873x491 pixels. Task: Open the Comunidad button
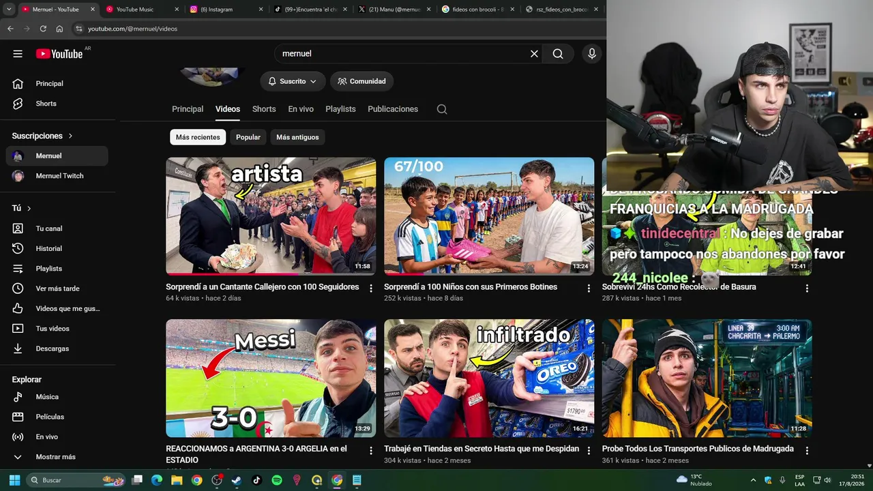point(361,81)
